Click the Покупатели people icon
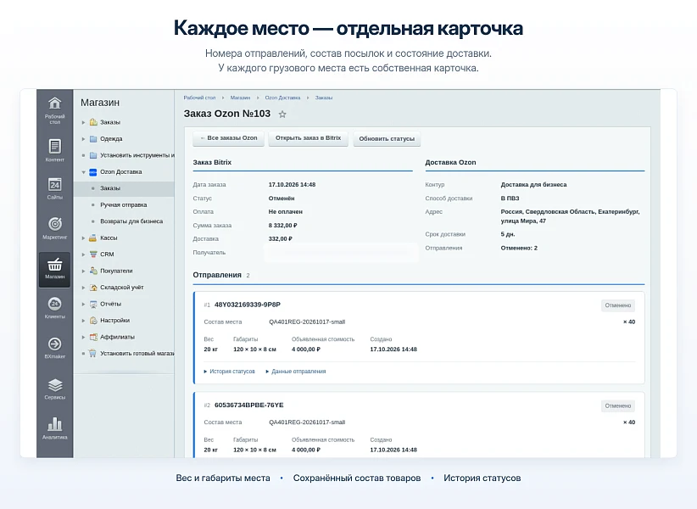Viewport: 697px width, 509px height. click(93, 271)
